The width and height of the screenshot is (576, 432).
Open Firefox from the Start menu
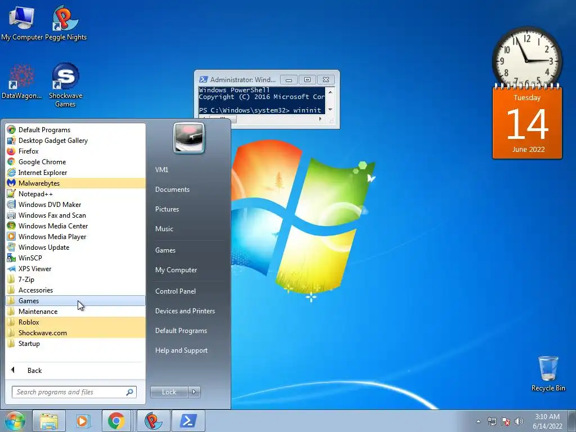pyautogui.click(x=75, y=151)
